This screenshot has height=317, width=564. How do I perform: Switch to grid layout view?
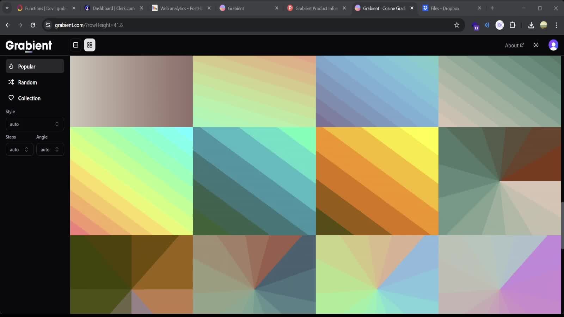(90, 45)
